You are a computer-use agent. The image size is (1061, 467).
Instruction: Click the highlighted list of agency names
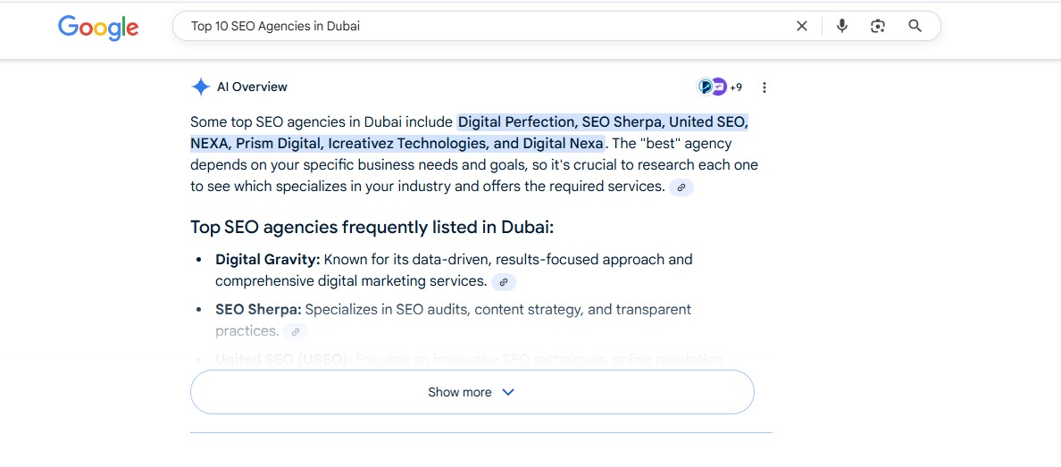coord(603,122)
